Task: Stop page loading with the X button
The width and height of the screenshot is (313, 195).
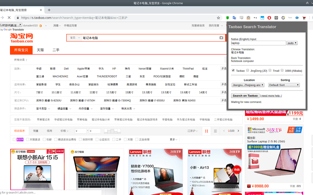Action: click(9, 18)
